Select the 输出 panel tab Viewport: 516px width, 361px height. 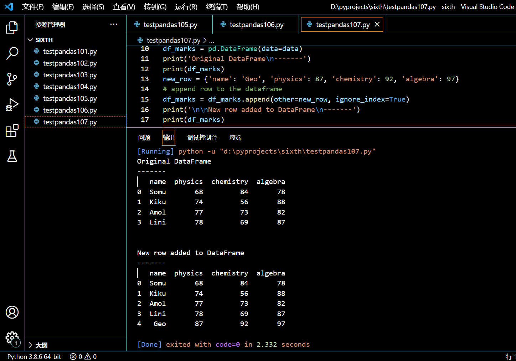pyautogui.click(x=169, y=138)
